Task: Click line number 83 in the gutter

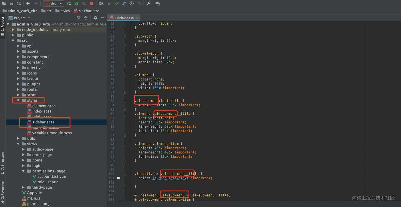Action: [112, 101]
